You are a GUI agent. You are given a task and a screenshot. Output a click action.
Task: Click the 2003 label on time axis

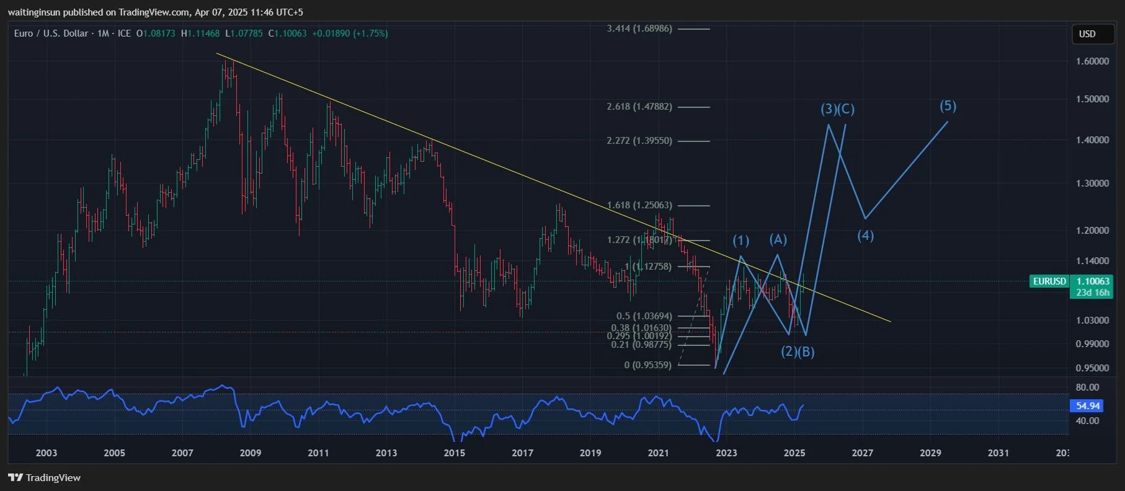pos(47,453)
